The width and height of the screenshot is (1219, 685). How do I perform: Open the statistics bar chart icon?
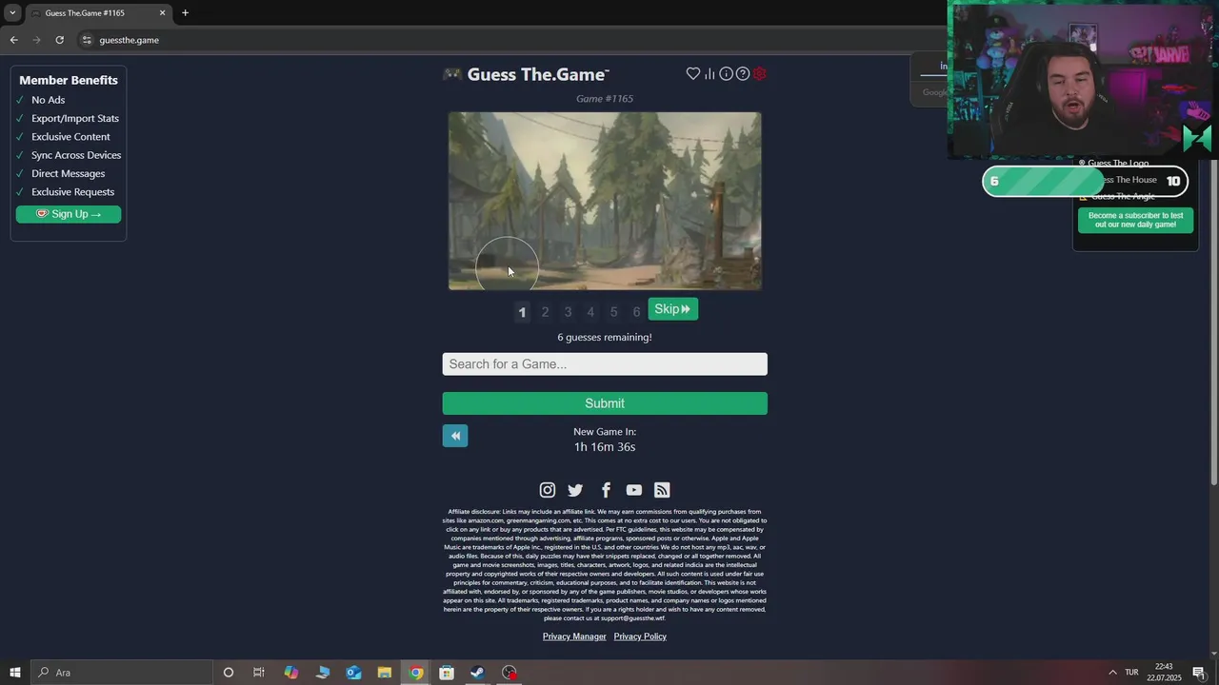pyautogui.click(x=709, y=73)
